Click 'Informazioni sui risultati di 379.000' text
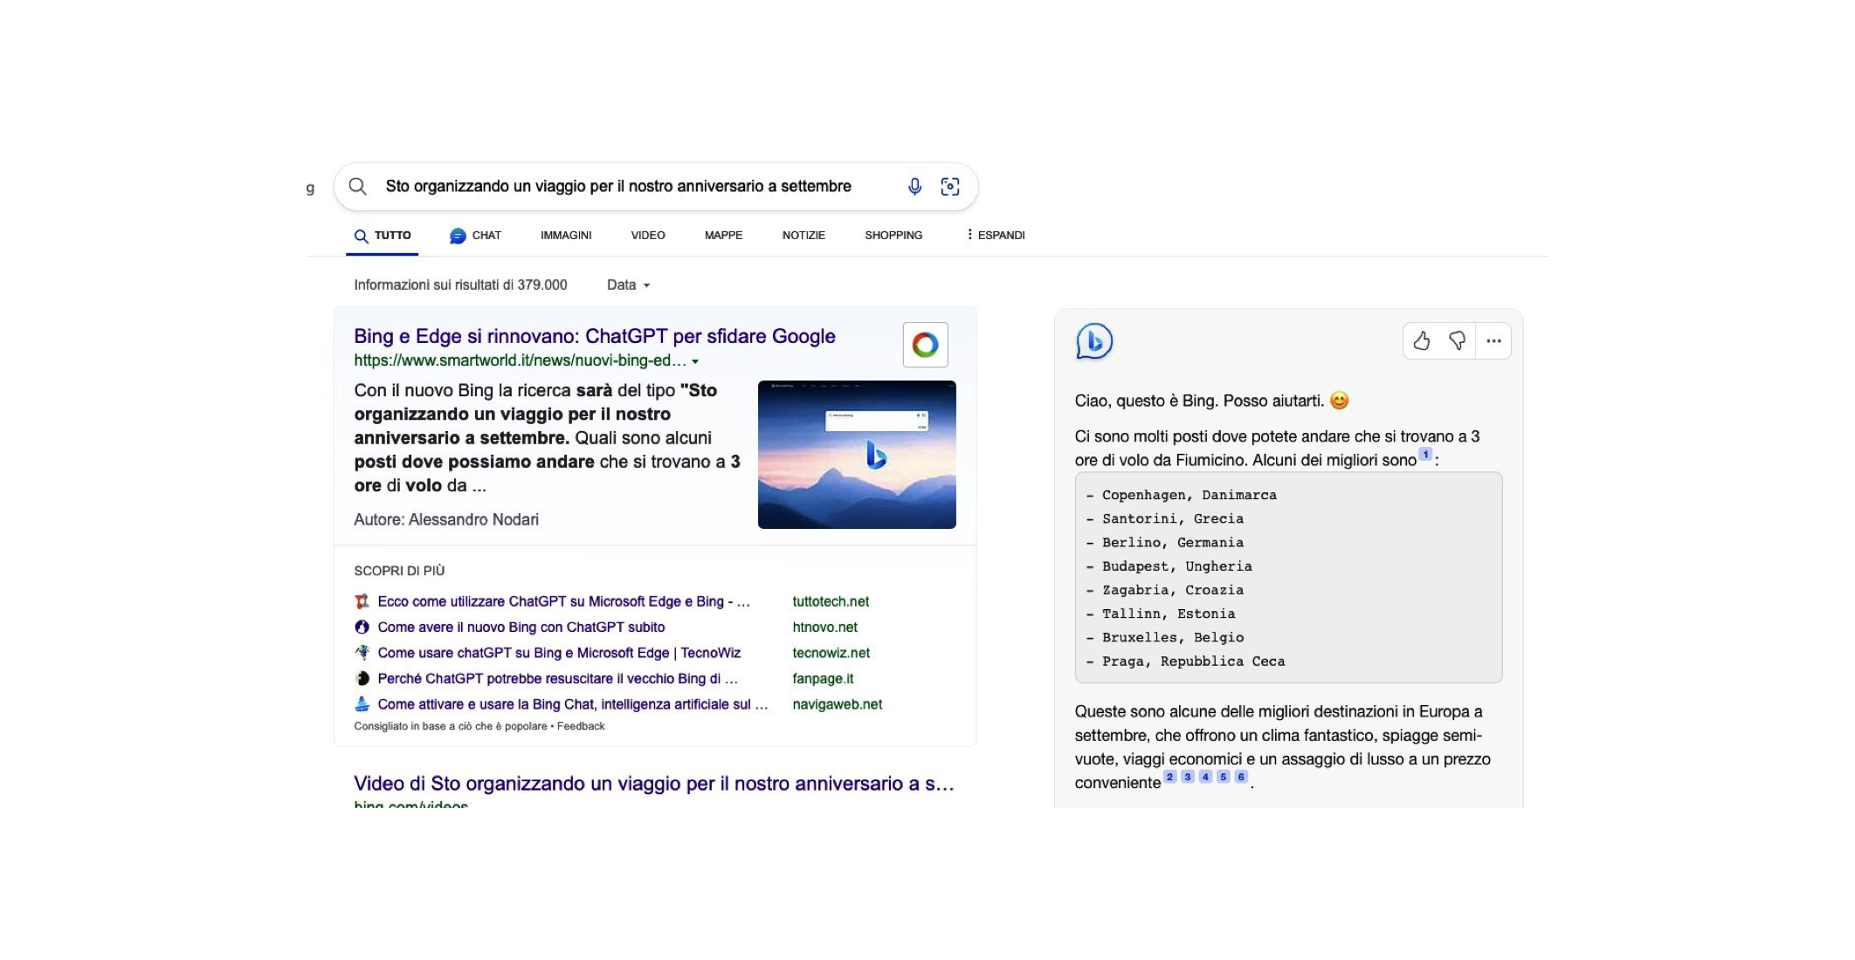The width and height of the screenshot is (1855, 960). 460,285
